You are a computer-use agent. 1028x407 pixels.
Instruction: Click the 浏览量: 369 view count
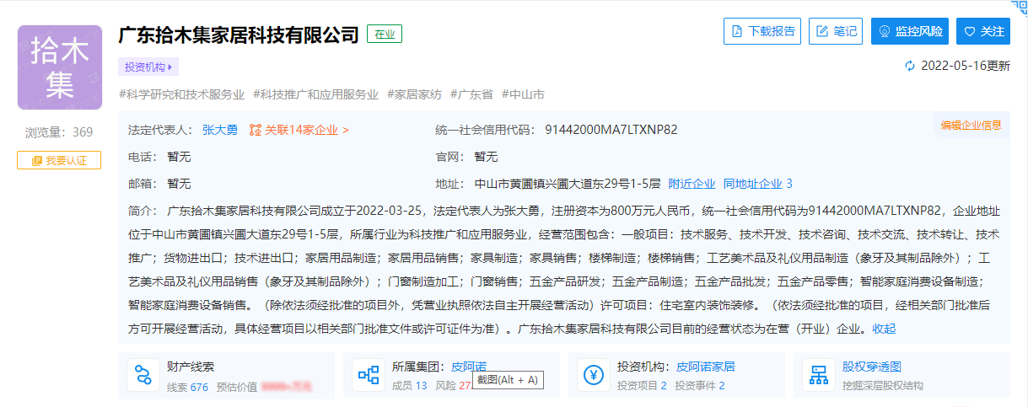pyautogui.click(x=59, y=131)
